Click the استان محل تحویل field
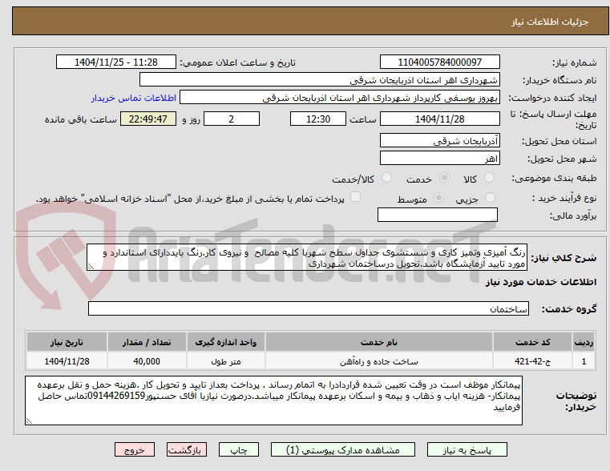This screenshot has height=471, width=610. coord(439,140)
